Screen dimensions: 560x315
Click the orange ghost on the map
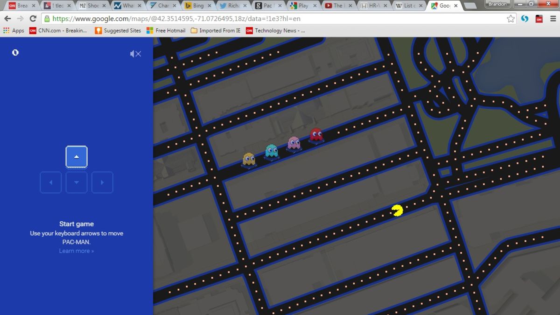(249, 160)
